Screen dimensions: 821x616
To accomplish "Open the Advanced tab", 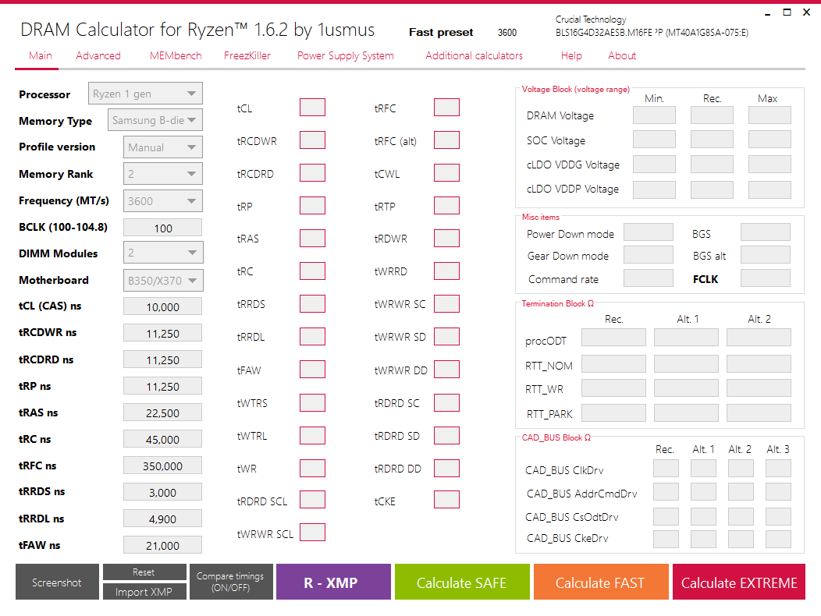I will 98,55.
